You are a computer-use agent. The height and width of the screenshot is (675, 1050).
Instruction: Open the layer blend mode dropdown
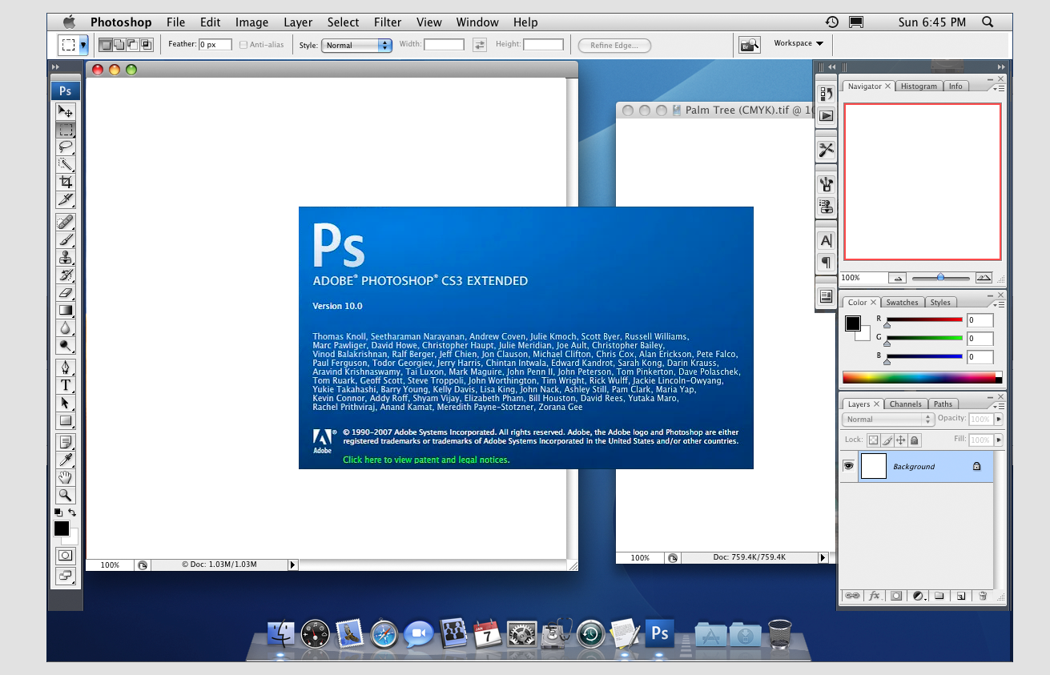pyautogui.click(x=888, y=419)
